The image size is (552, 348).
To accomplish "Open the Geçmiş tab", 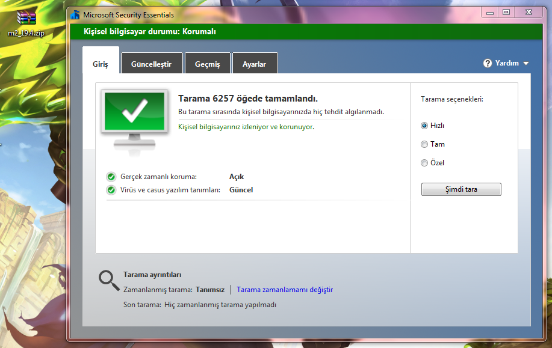I will (208, 63).
